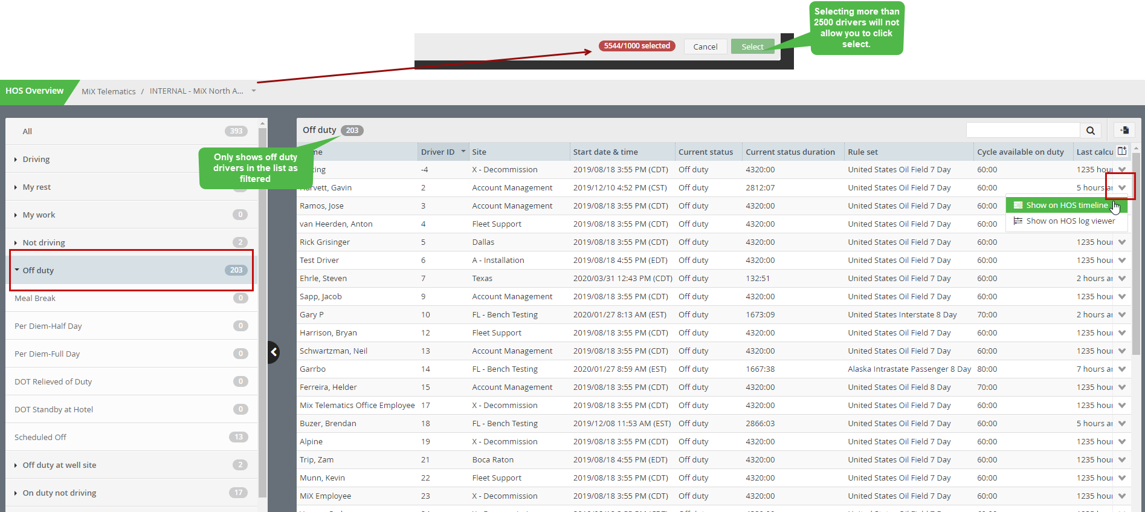
Task: Open row menu for MiX Employee
Action: (x=1122, y=496)
